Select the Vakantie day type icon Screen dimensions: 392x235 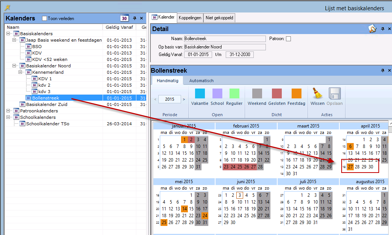click(199, 93)
